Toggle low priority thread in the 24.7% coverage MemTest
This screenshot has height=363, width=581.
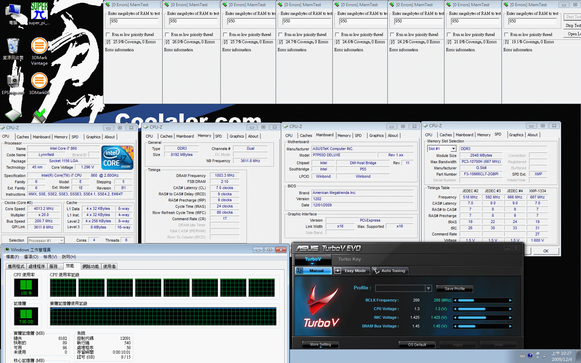coord(280,35)
